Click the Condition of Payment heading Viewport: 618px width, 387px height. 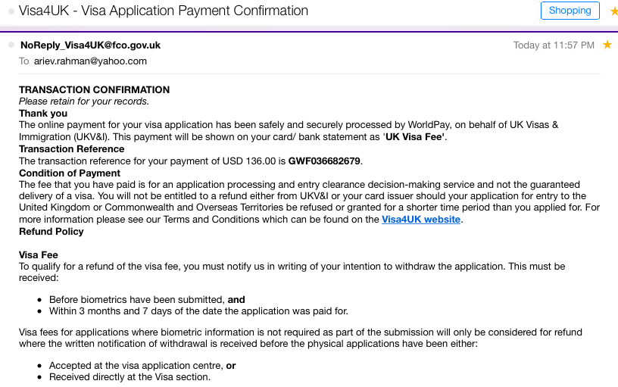[70, 173]
